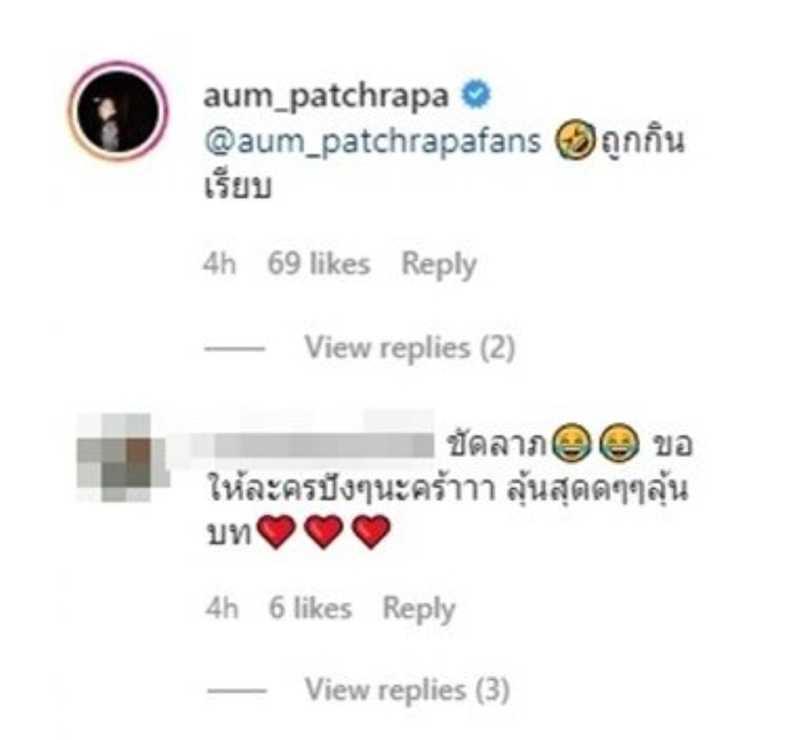The image size is (805, 740).
Task: Open aum_patchrapa's profile picture
Action: [x=119, y=110]
